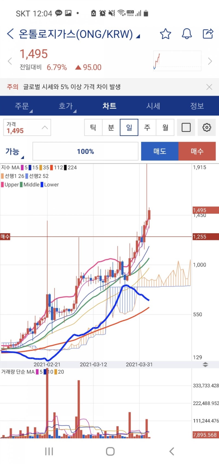219x464 pixels.
Task: Tap the Lower band legend
Action: click(x=50, y=185)
